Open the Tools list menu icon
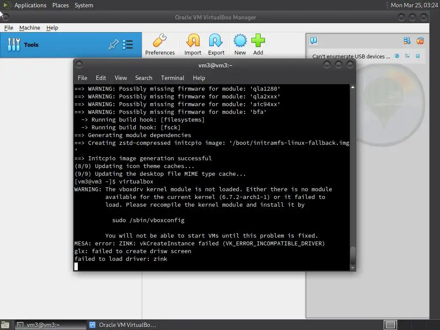 128,45
